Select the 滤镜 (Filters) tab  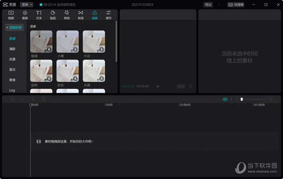click(95, 15)
